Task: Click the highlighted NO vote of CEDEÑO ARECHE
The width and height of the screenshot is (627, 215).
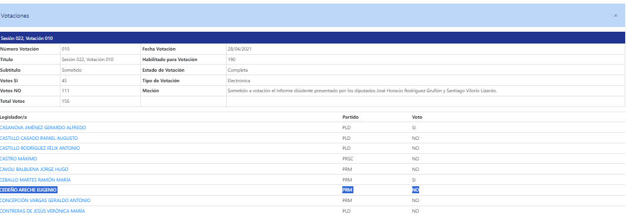Action: click(x=416, y=190)
